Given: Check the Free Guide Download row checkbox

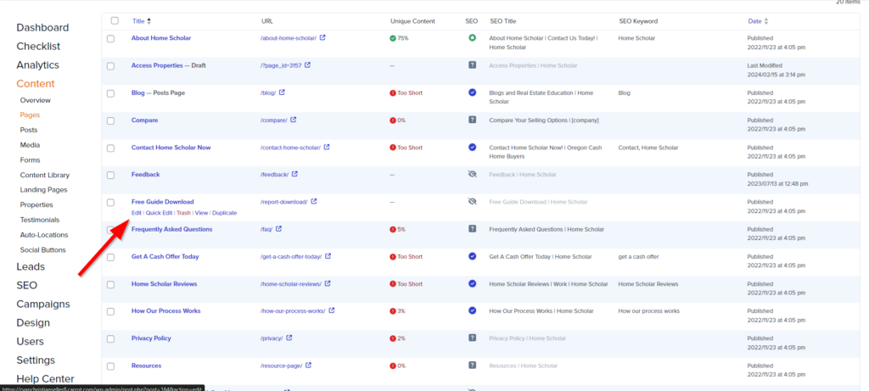Looking at the screenshot, I should [111, 202].
